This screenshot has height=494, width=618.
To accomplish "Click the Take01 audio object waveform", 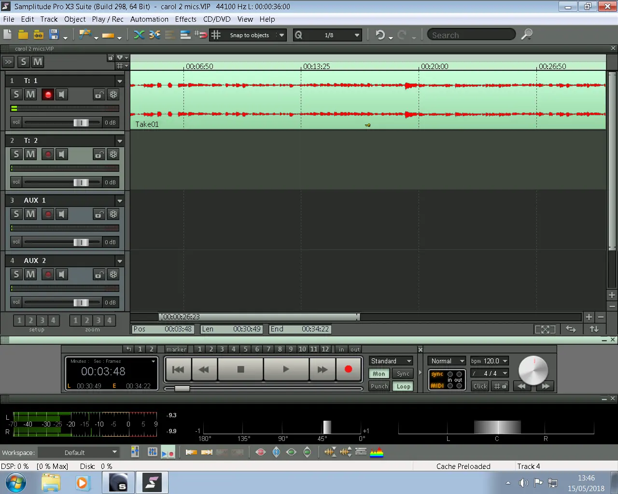I will pos(367,100).
